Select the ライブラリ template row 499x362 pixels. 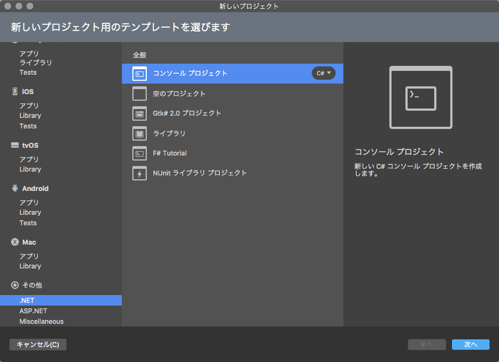point(232,133)
